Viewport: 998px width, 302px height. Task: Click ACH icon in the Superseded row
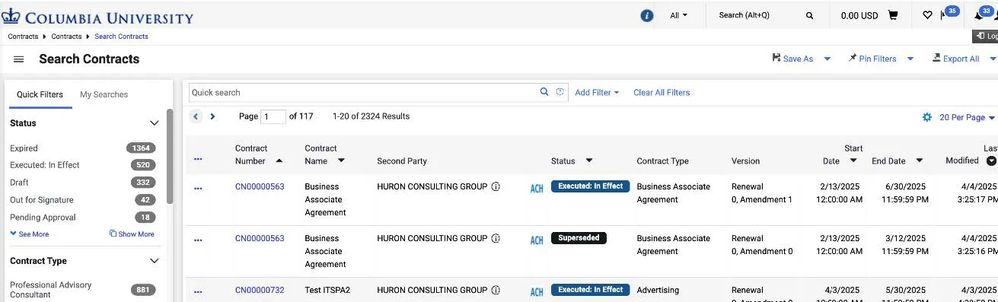tap(537, 240)
